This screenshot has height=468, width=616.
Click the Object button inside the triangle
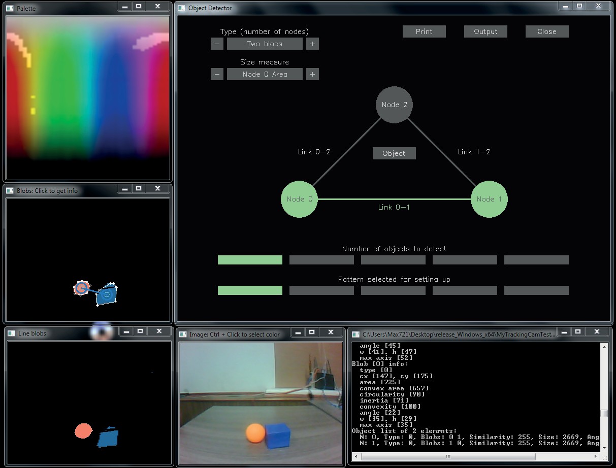click(394, 153)
